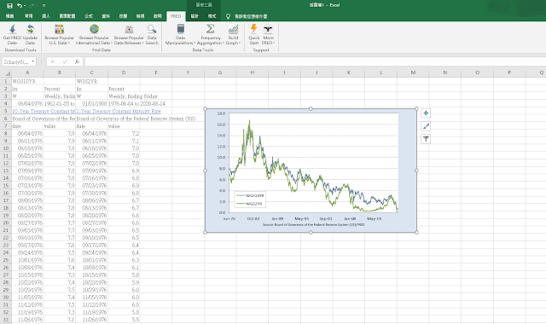Select the WGS10YR legend entry in chart

click(x=250, y=196)
